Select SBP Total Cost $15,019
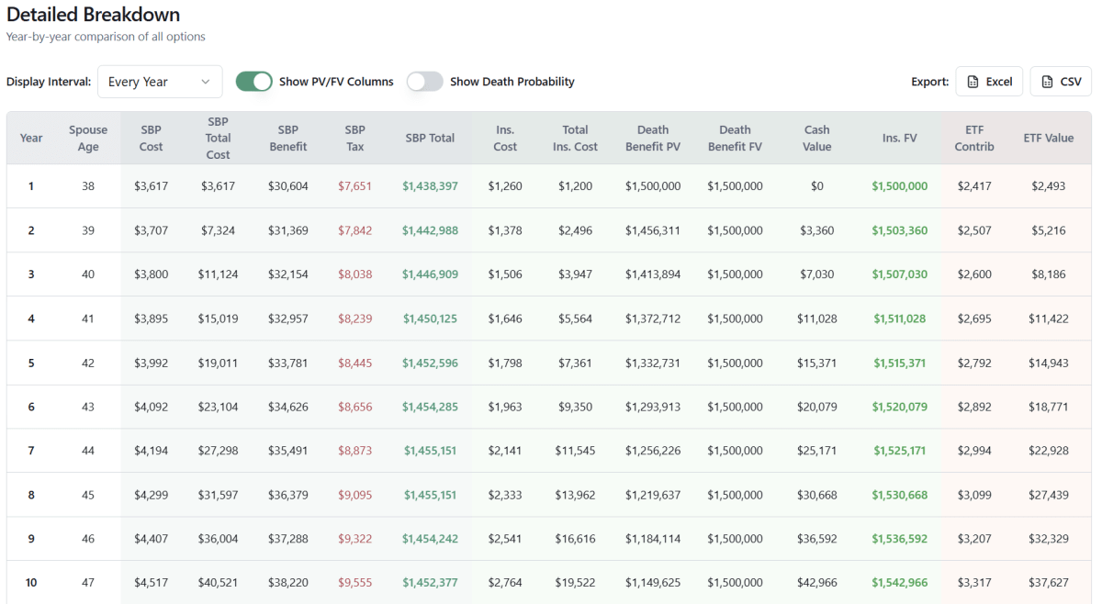1102x604 pixels. (218, 319)
